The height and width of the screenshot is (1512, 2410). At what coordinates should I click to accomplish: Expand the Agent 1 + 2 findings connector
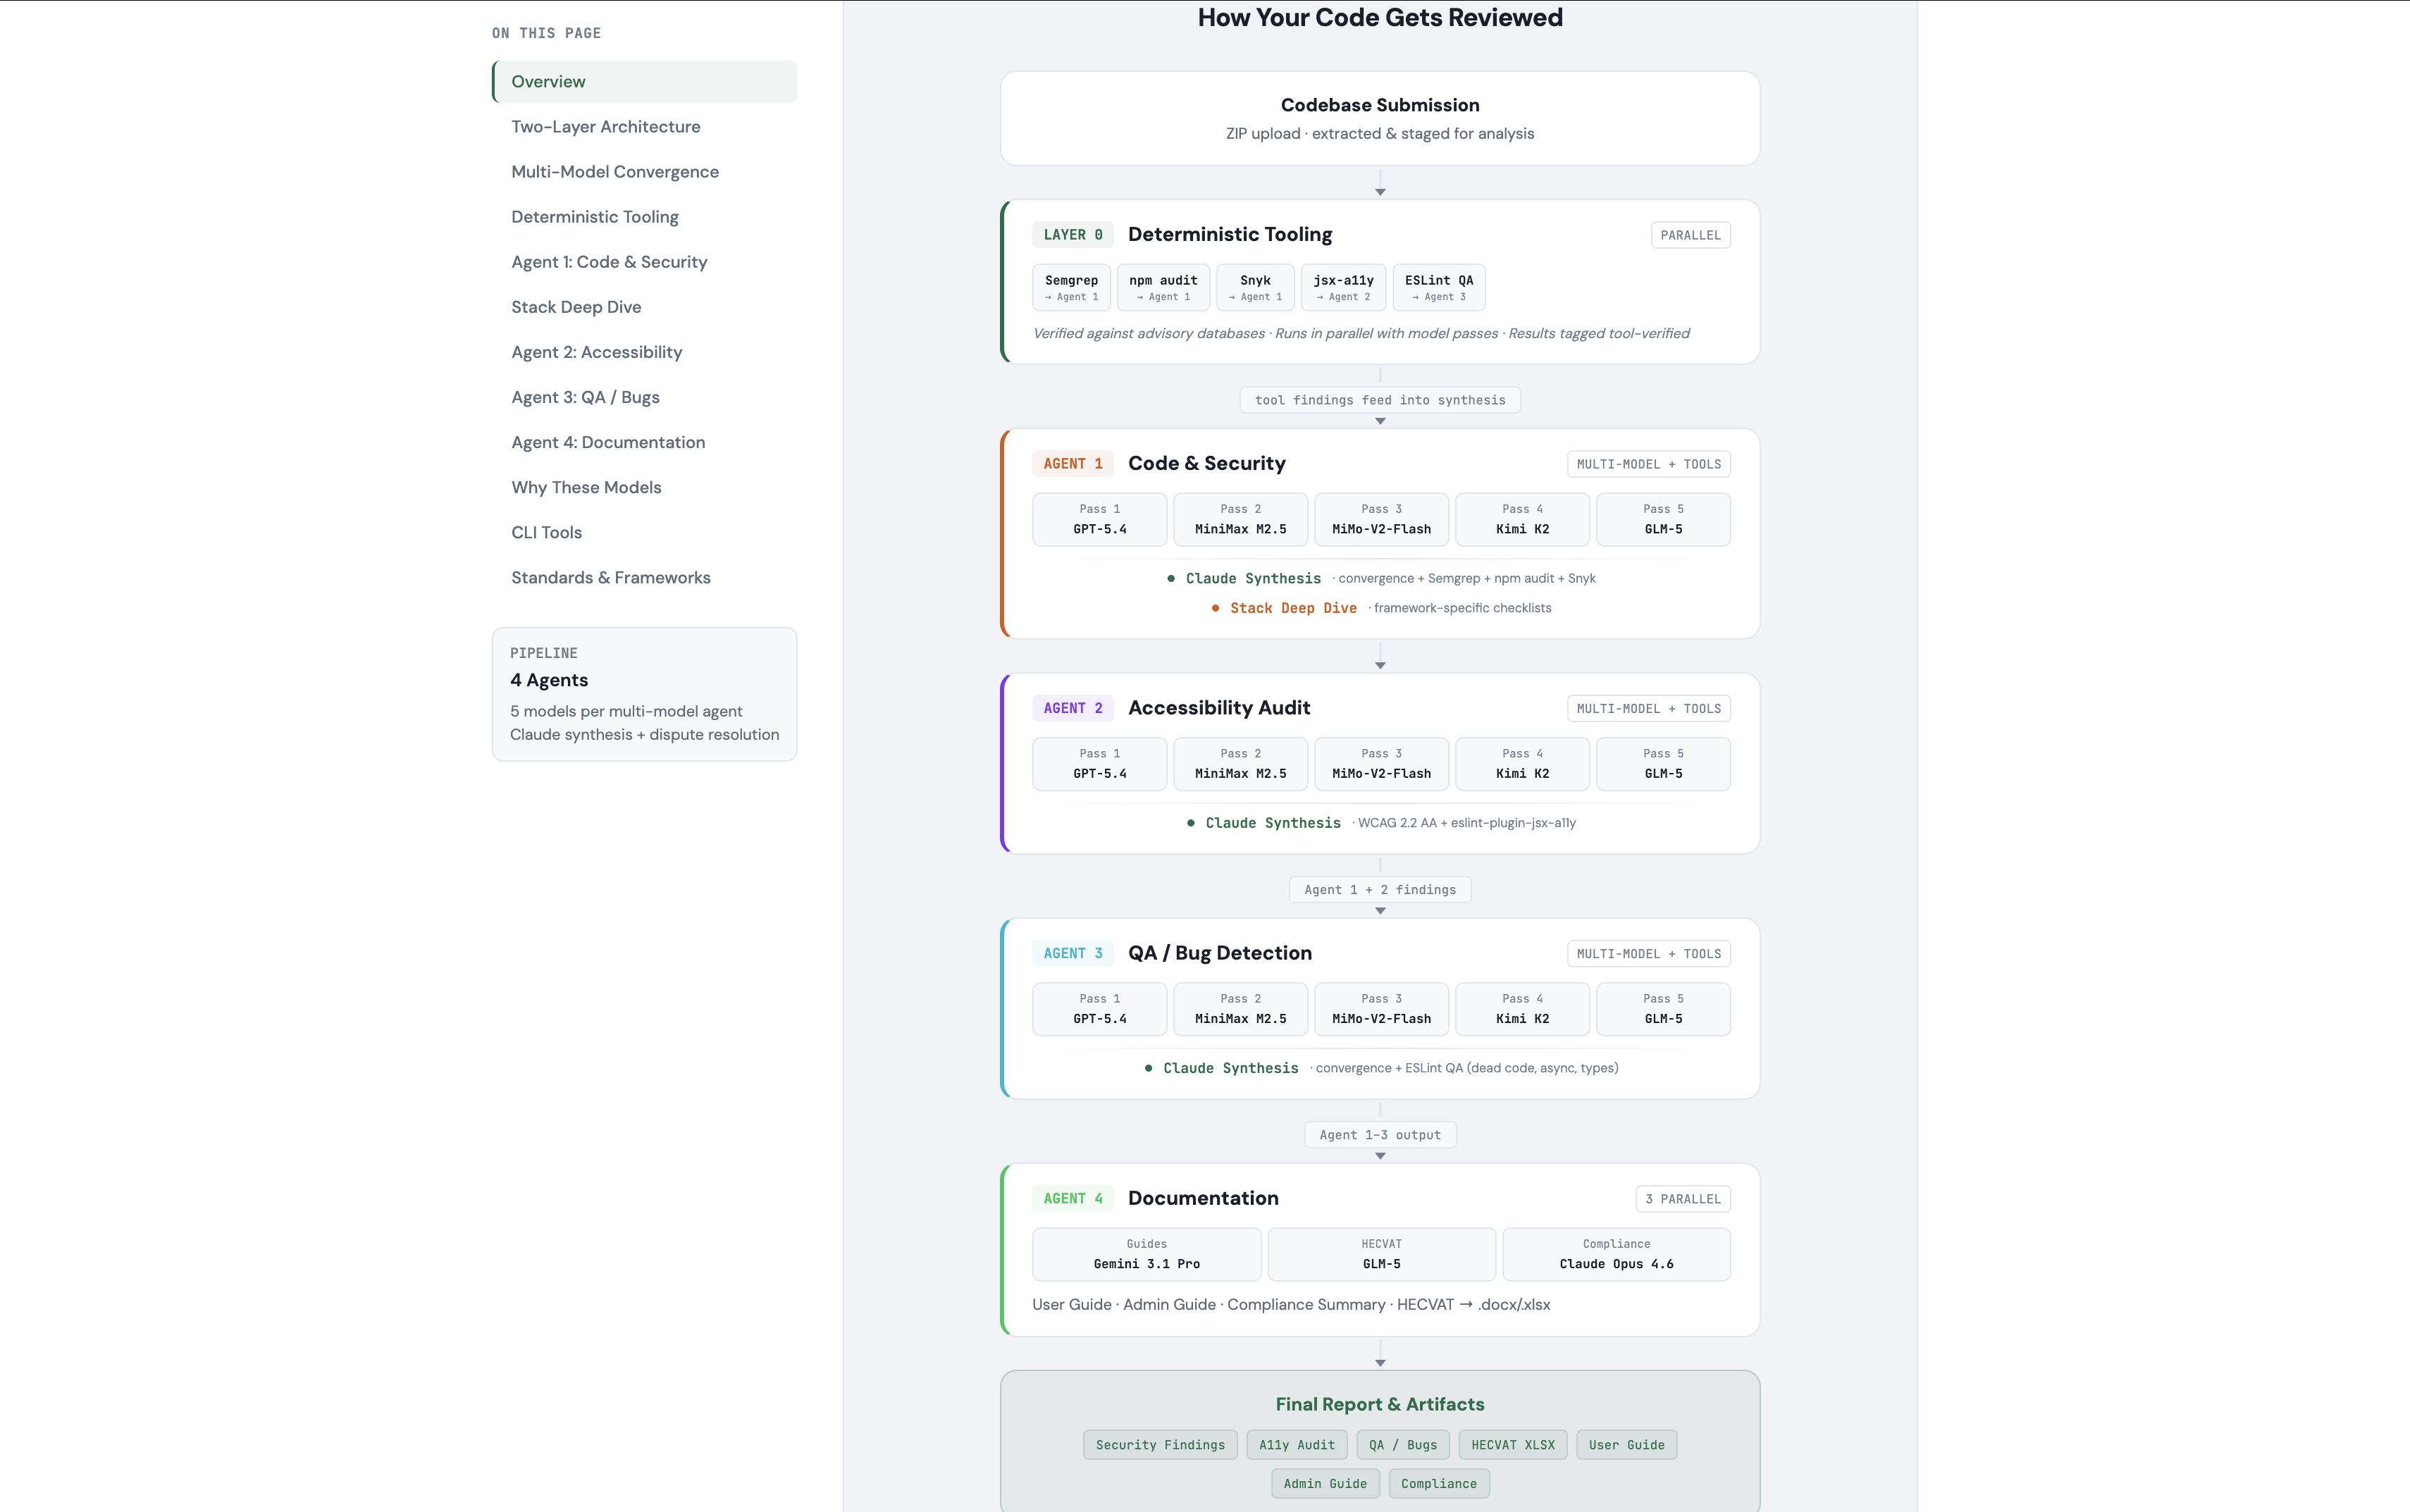click(1380, 889)
